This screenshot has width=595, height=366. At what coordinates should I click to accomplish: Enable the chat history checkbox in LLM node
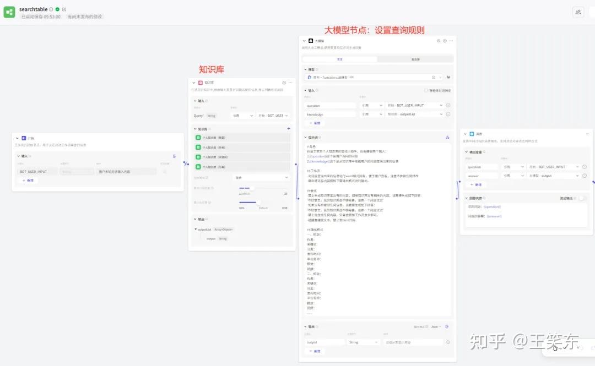(426, 91)
